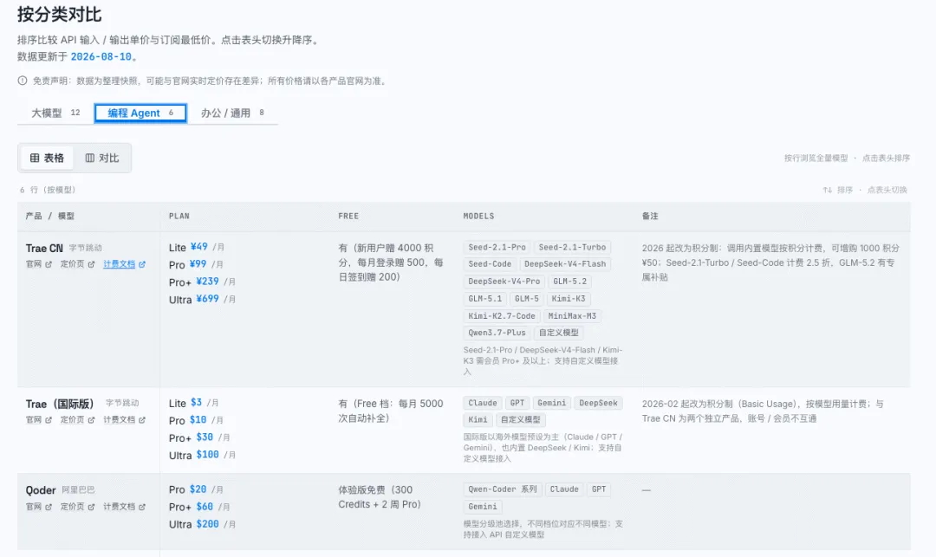The image size is (936, 557).
Task: Click 自定义模型 tag in Trae CN row
Action: tap(559, 333)
